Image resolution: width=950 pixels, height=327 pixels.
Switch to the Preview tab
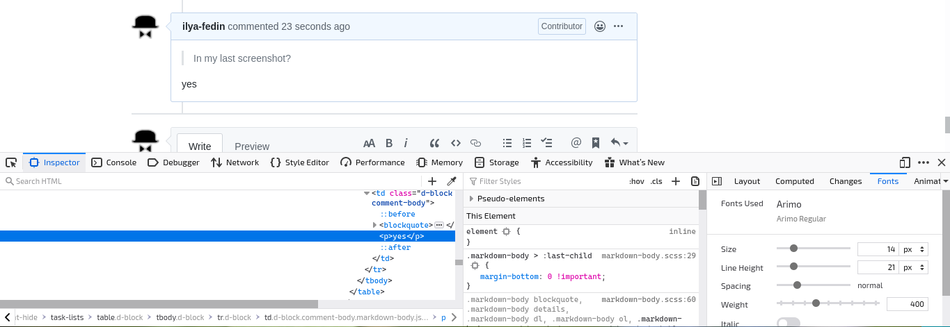(x=252, y=146)
